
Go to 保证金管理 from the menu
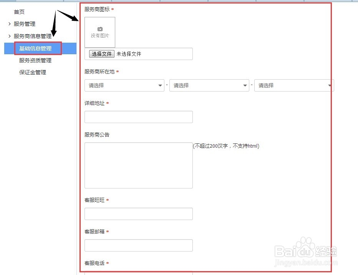point(32,72)
